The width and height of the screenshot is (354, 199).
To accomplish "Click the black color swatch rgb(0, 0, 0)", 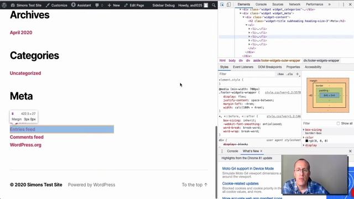I will click(x=307, y=141).
